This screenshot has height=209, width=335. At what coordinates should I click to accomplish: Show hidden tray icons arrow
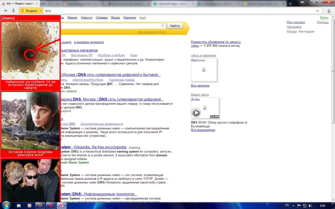pyautogui.click(x=294, y=206)
